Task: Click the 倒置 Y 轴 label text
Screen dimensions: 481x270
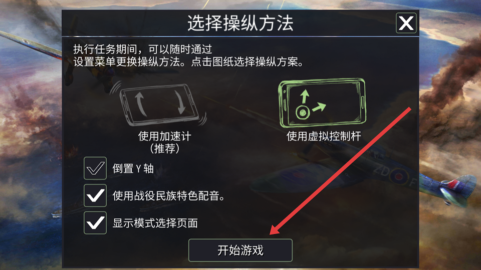Action: 133,168
